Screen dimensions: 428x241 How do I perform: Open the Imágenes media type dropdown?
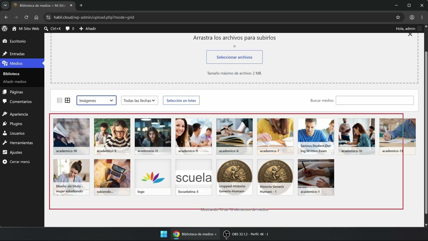[x=96, y=100]
